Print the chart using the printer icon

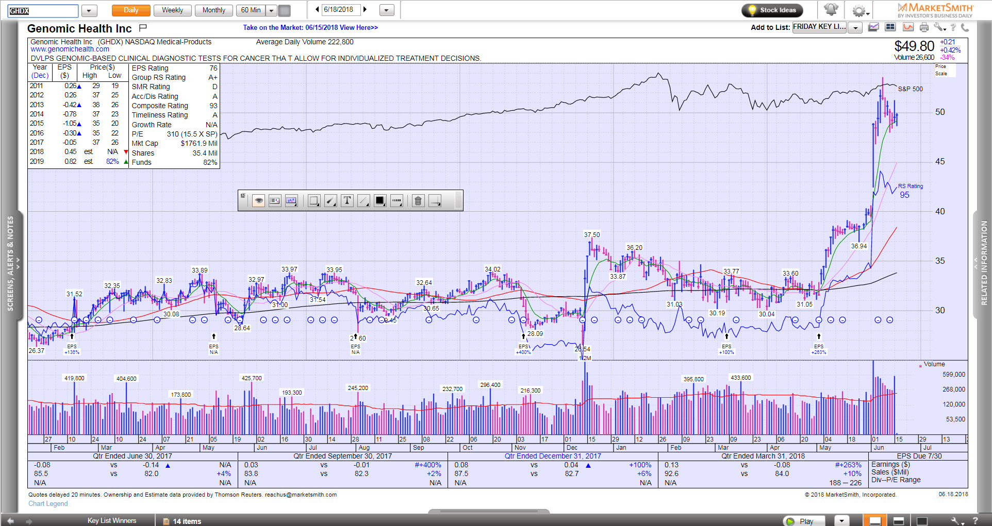click(924, 27)
